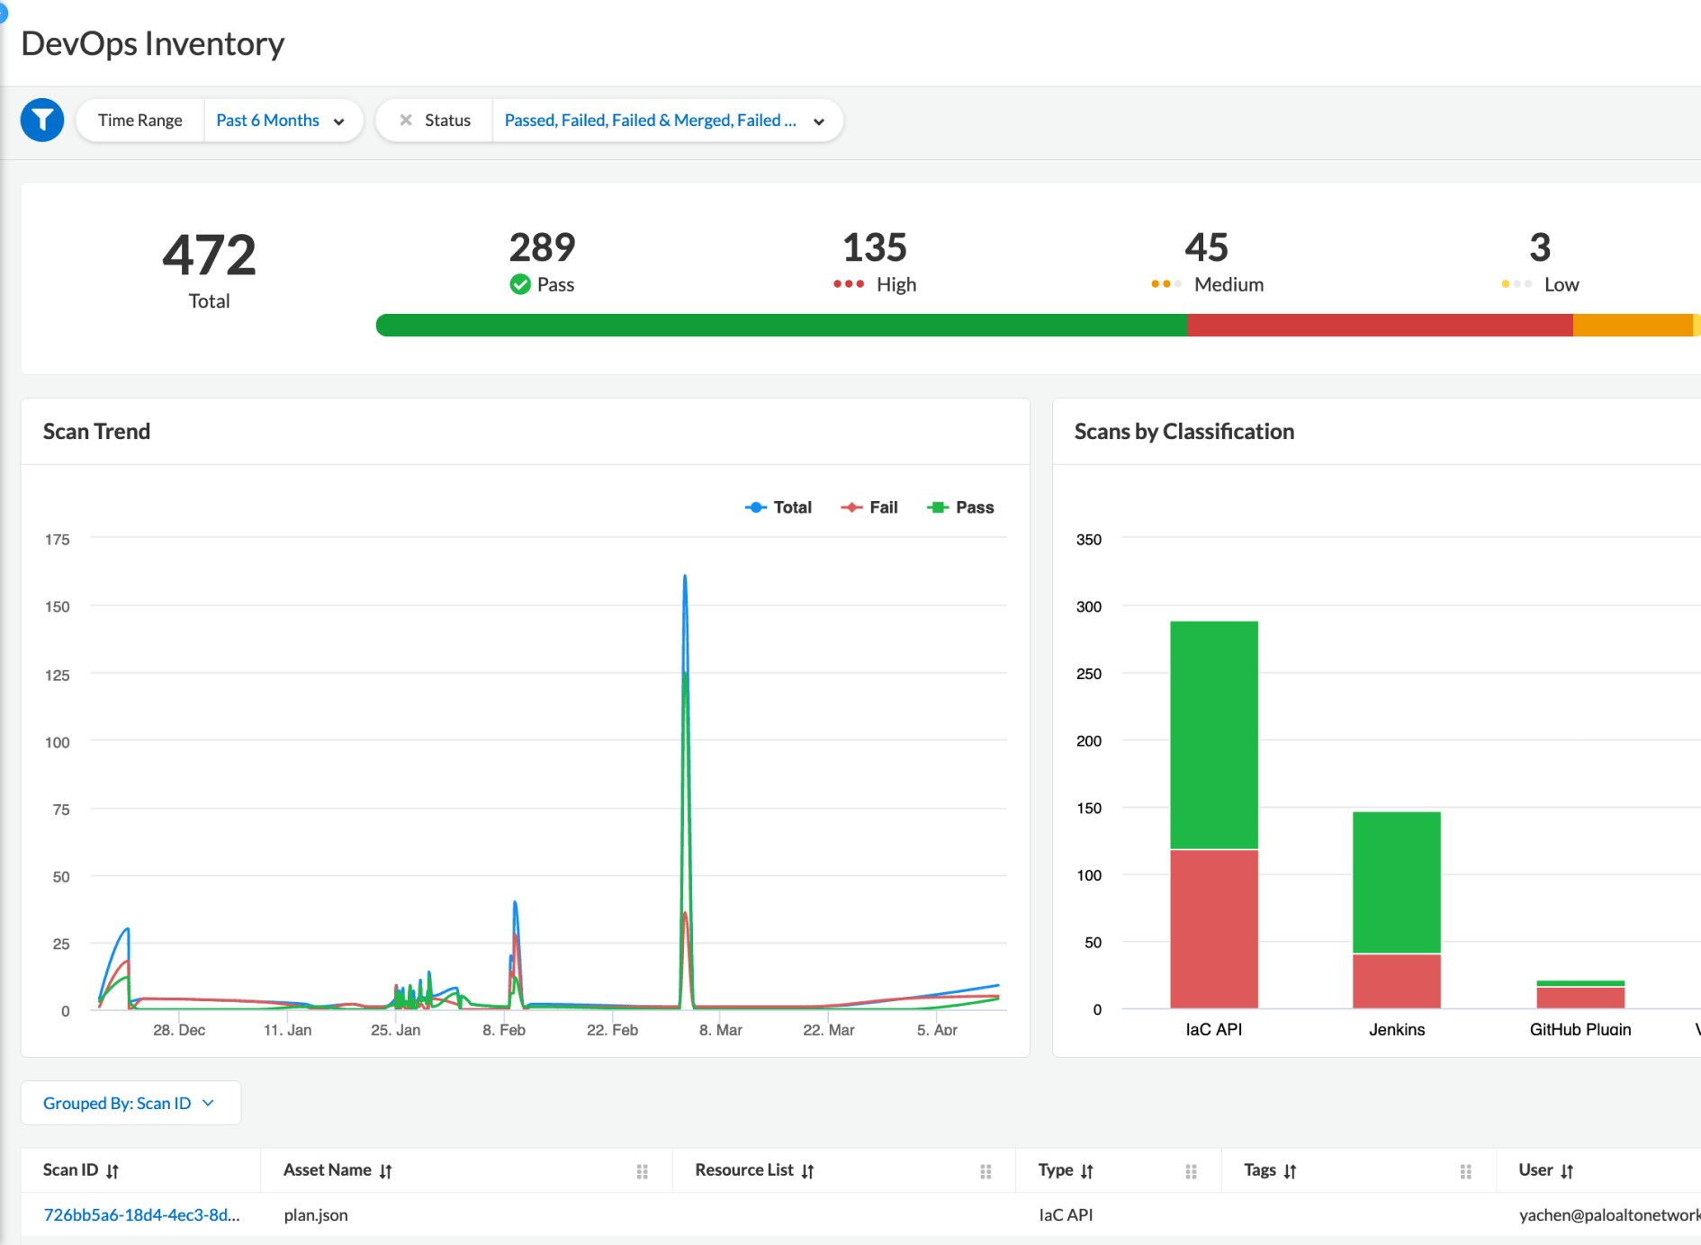
Task: Toggle the Fail series in the legend
Action: 869,507
